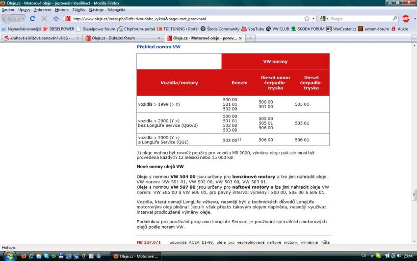Open VW CLUB bookmark
417x261 pixels.
(x=277, y=29)
